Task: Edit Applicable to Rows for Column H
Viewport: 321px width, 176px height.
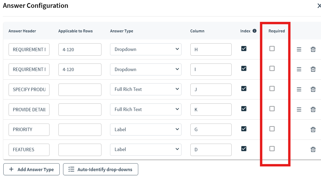Action: (x=80, y=49)
